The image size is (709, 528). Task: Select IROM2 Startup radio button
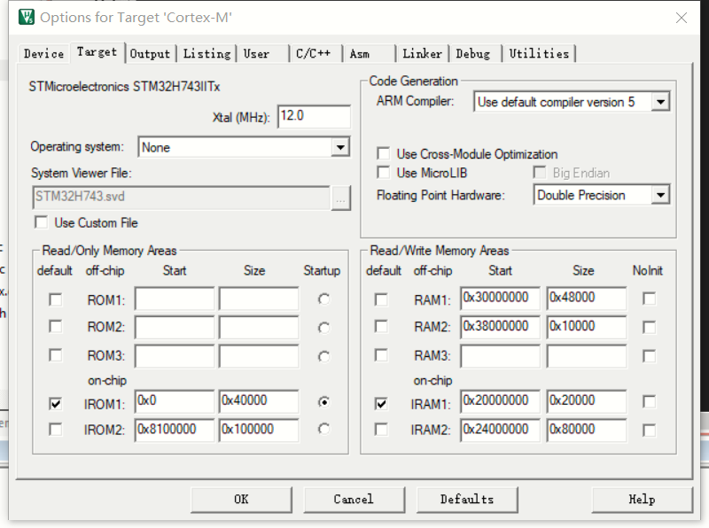(x=323, y=429)
